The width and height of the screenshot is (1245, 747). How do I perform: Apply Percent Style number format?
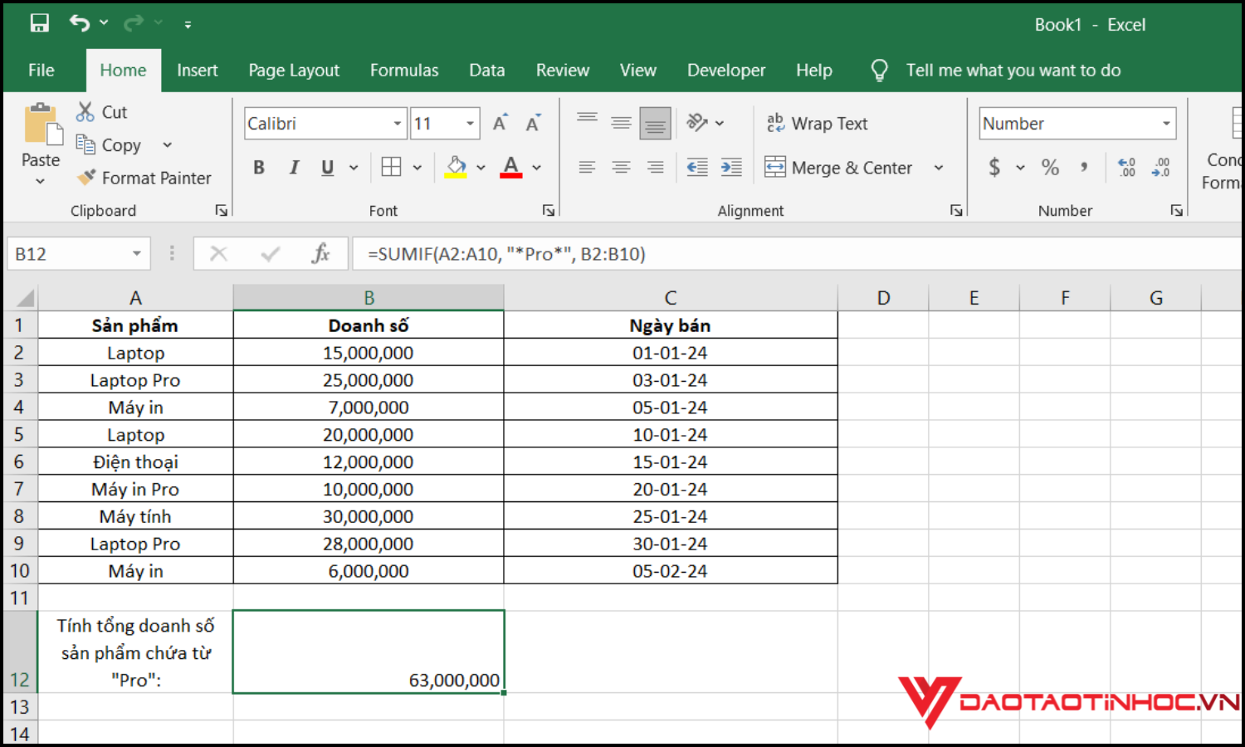(x=1050, y=168)
